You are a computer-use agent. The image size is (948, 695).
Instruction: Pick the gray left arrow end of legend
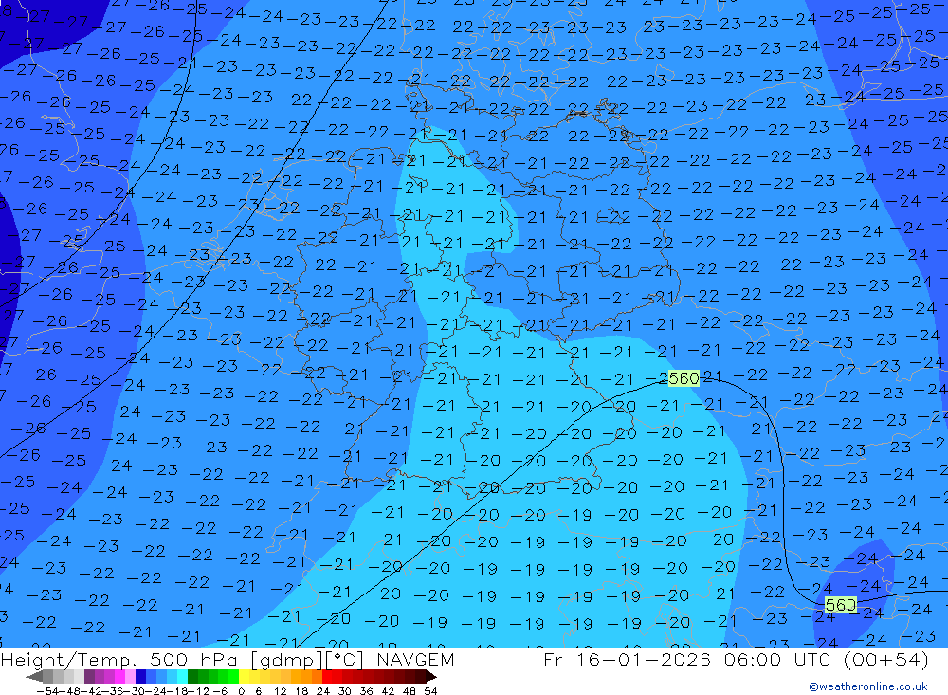[34, 677]
